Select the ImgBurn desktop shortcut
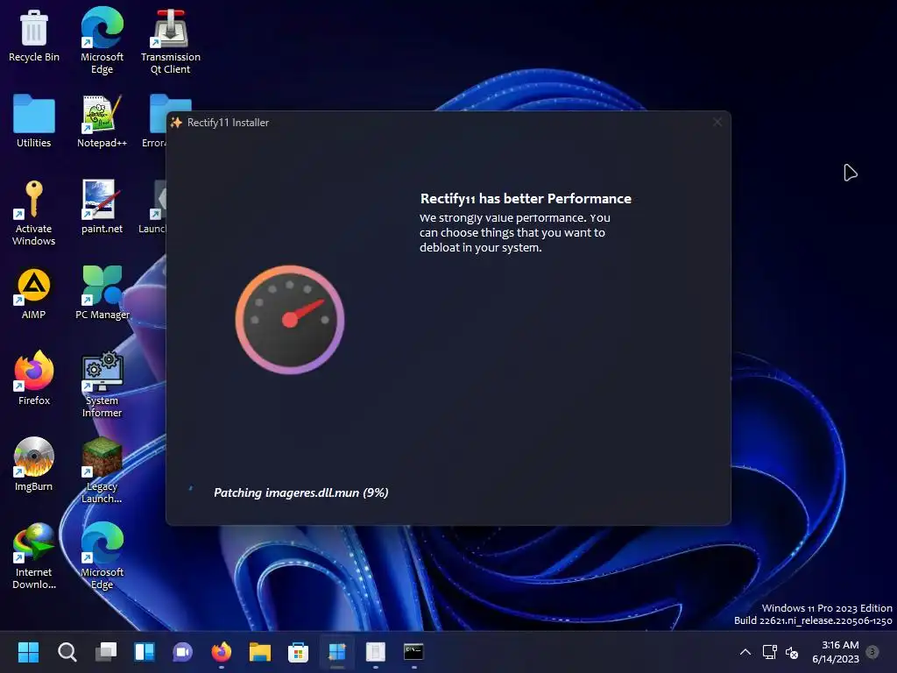The image size is (897, 673). (34, 464)
